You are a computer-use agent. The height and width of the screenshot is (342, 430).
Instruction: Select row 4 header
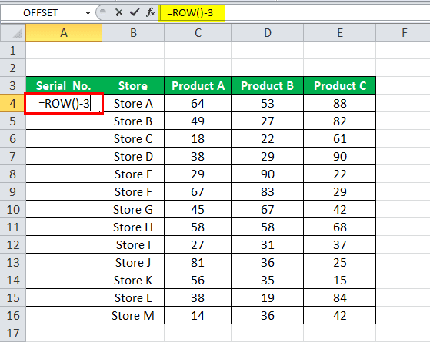pyautogui.click(x=13, y=103)
